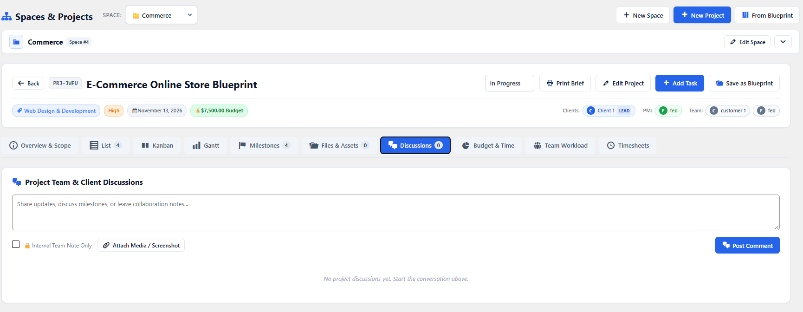Click the Timesheets clock icon

coord(611,145)
